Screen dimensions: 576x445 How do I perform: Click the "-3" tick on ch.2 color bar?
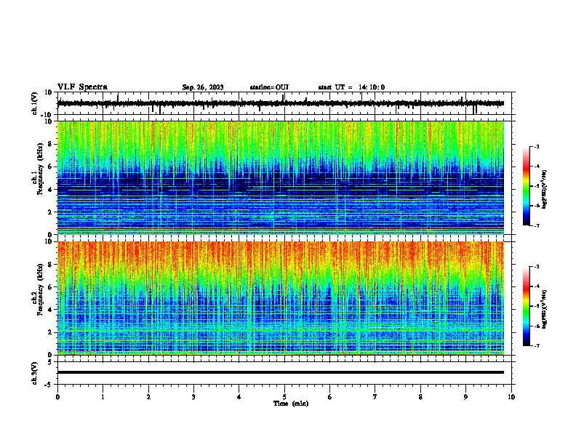coord(536,267)
